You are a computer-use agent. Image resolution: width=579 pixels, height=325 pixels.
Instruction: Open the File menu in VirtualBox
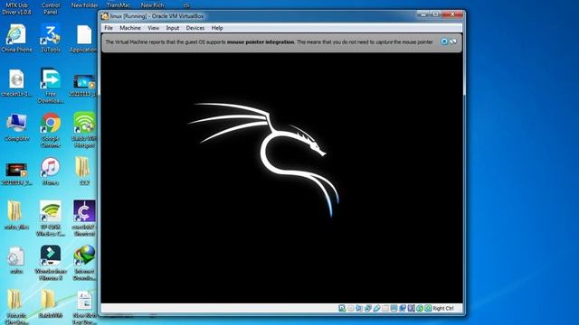tap(109, 28)
